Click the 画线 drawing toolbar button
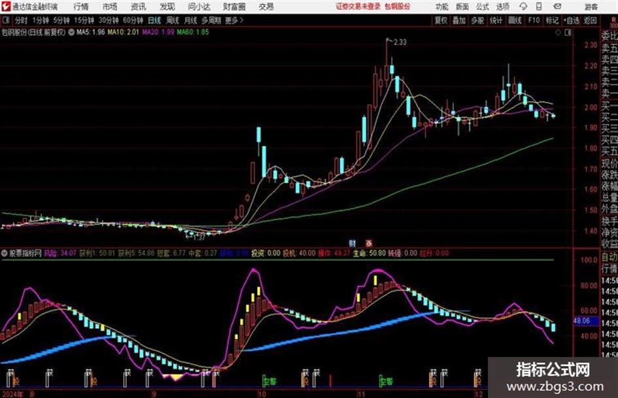This screenshot has width=618, height=398. pyautogui.click(x=515, y=20)
